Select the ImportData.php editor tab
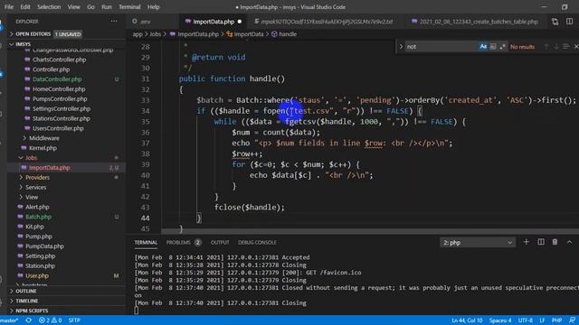 pyautogui.click(x=214, y=22)
